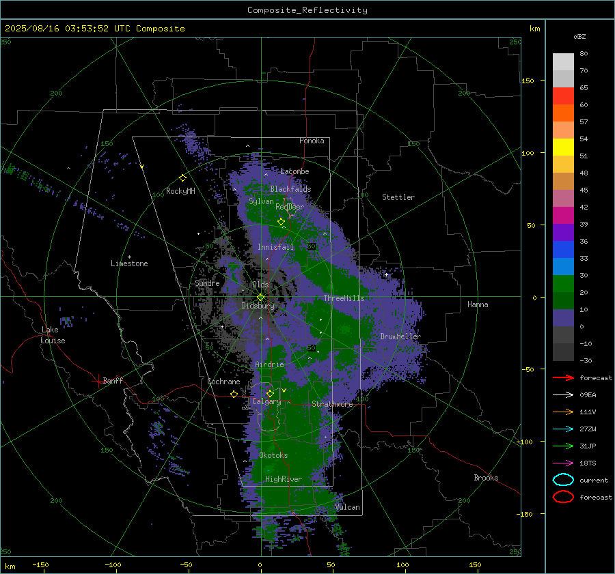Screen dimensions: 615x574
Task: Click the Composite_Reflectivity title text
Action: [307, 10]
